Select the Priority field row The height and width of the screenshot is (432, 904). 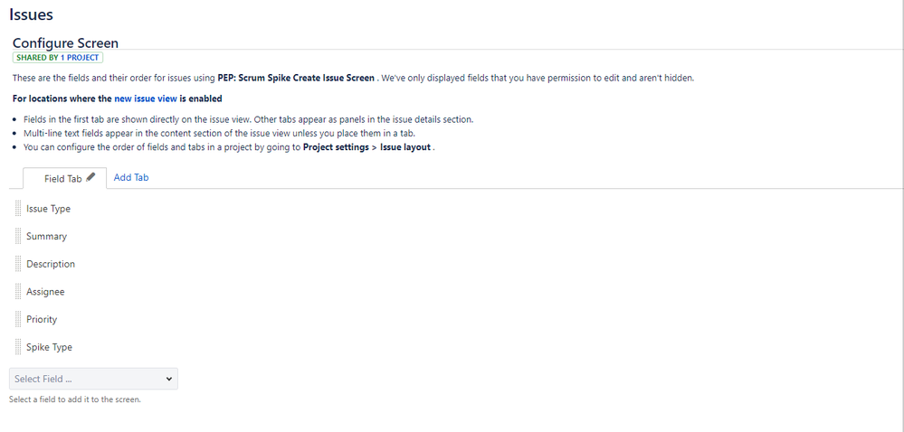42,320
